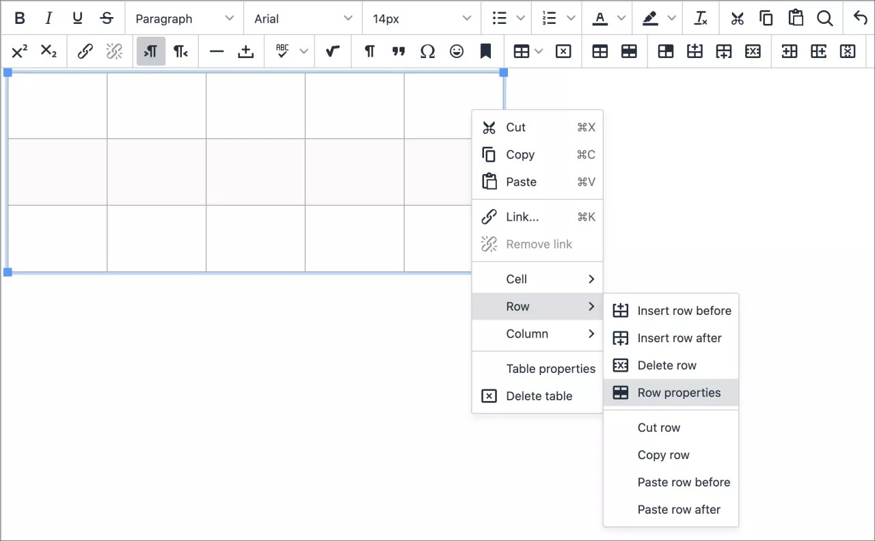The height and width of the screenshot is (541, 875).
Task: Click Table properties in the context menu
Action: tap(550, 368)
